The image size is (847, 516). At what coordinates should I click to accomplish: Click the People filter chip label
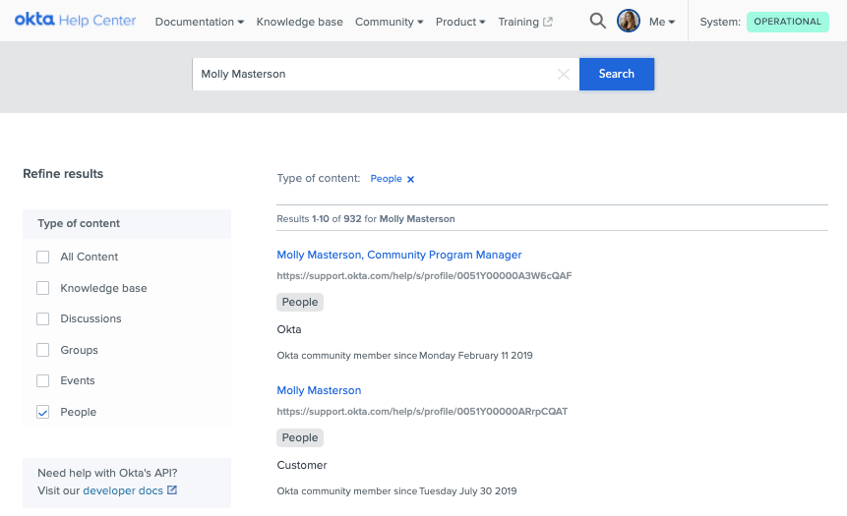pyautogui.click(x=386, y=179)
